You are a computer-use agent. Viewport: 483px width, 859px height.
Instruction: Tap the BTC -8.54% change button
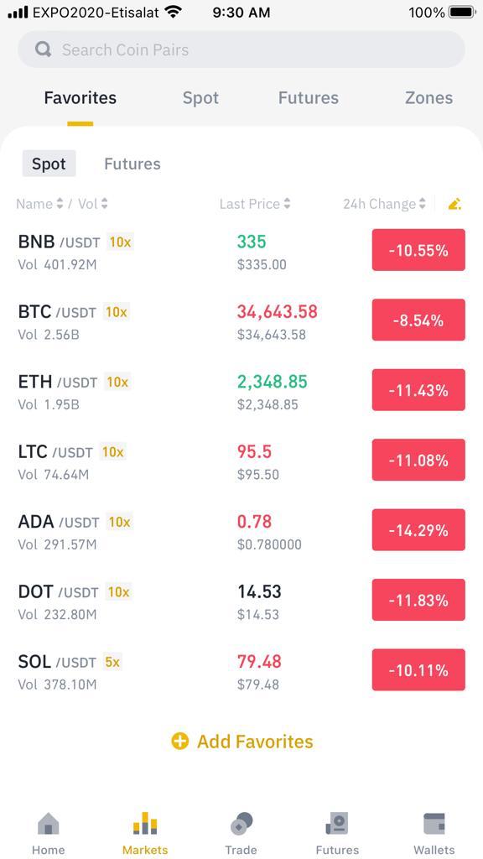pyautogui.click(x=418, y=320)
